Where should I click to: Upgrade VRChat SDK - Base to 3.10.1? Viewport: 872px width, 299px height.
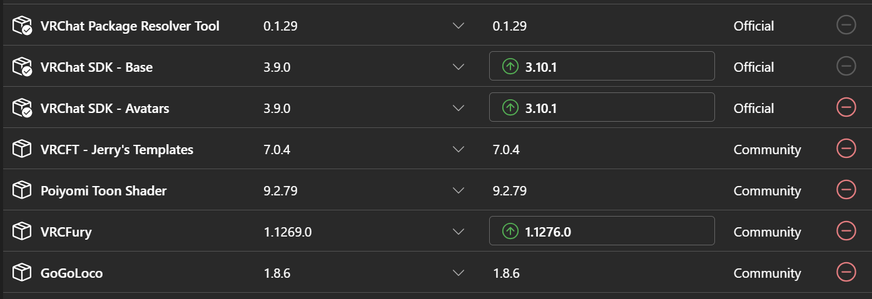pos(601,66)
